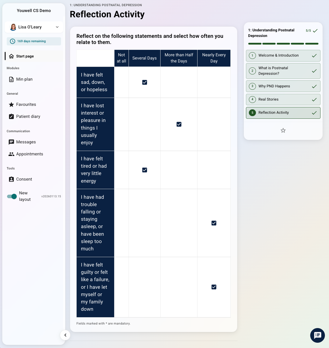Click the checkmark on the Reflection Activity row

click(x=314, y=113)
